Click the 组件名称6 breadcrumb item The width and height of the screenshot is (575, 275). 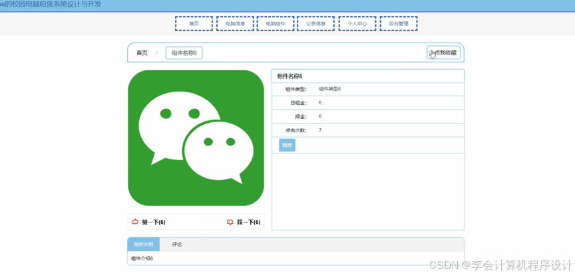184,53
